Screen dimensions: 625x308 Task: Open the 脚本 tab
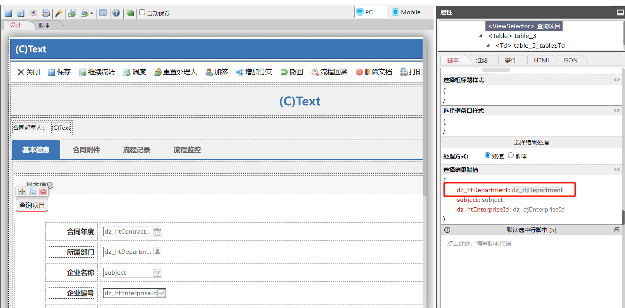(45, 25)
